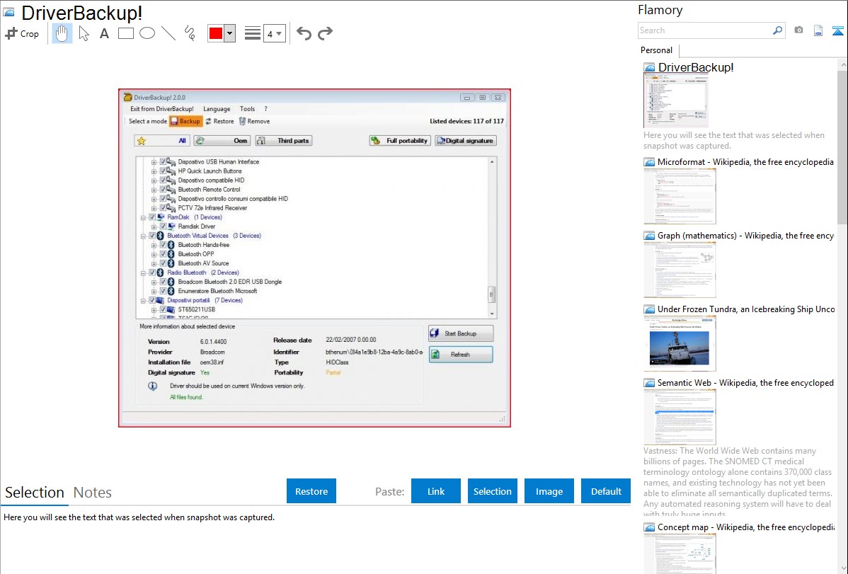Click the Default paste button
The width and height of the screenshot is (848, 574).
click(606, 491)
